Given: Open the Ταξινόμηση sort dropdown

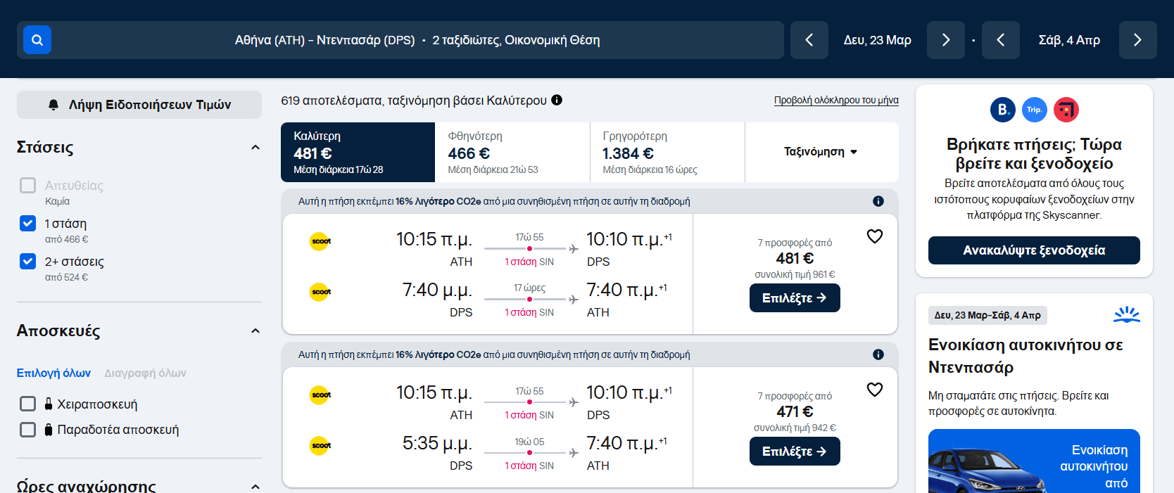Looking at the screenshot, I should pos(821,152).
